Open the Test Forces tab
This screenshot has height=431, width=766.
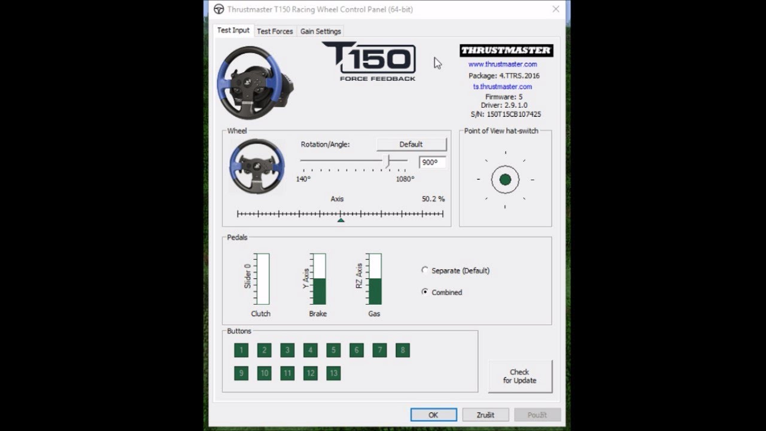pyautogui.click(x=275, y=31)
